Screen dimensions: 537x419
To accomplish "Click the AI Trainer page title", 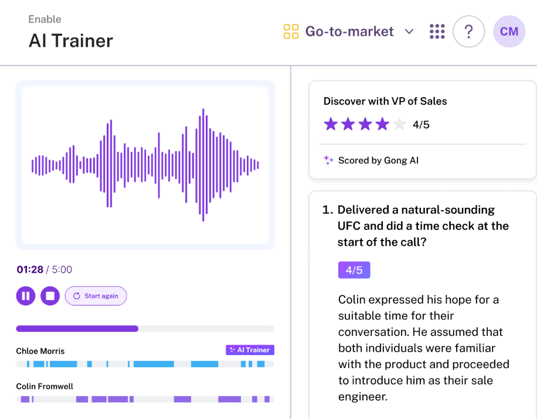I will coord(70,41).
